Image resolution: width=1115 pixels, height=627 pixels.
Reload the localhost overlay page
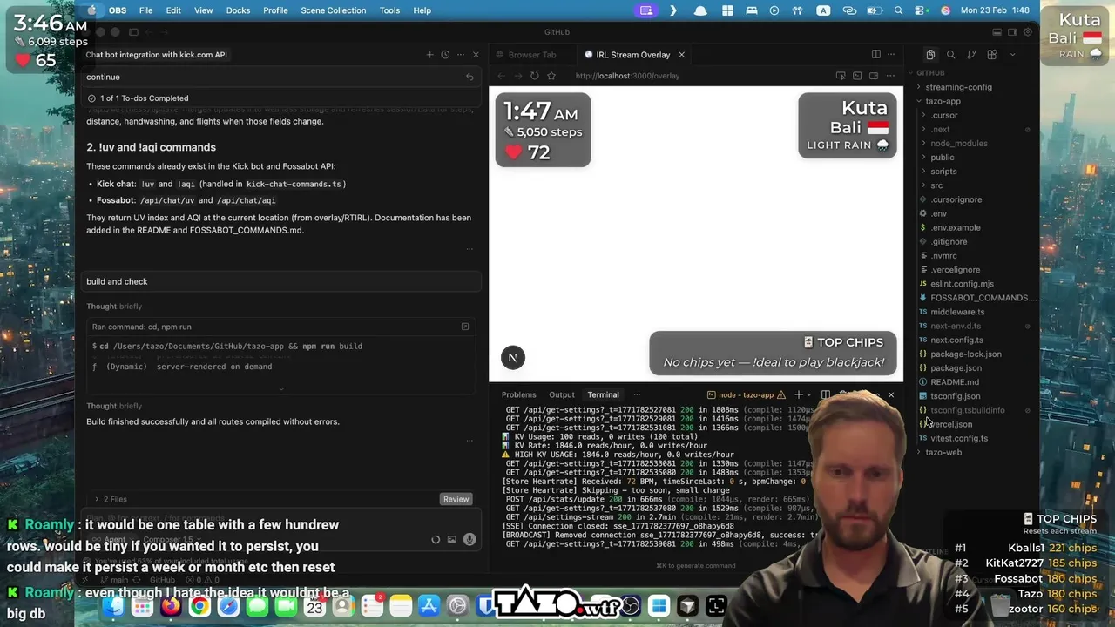tap(534, 76)
